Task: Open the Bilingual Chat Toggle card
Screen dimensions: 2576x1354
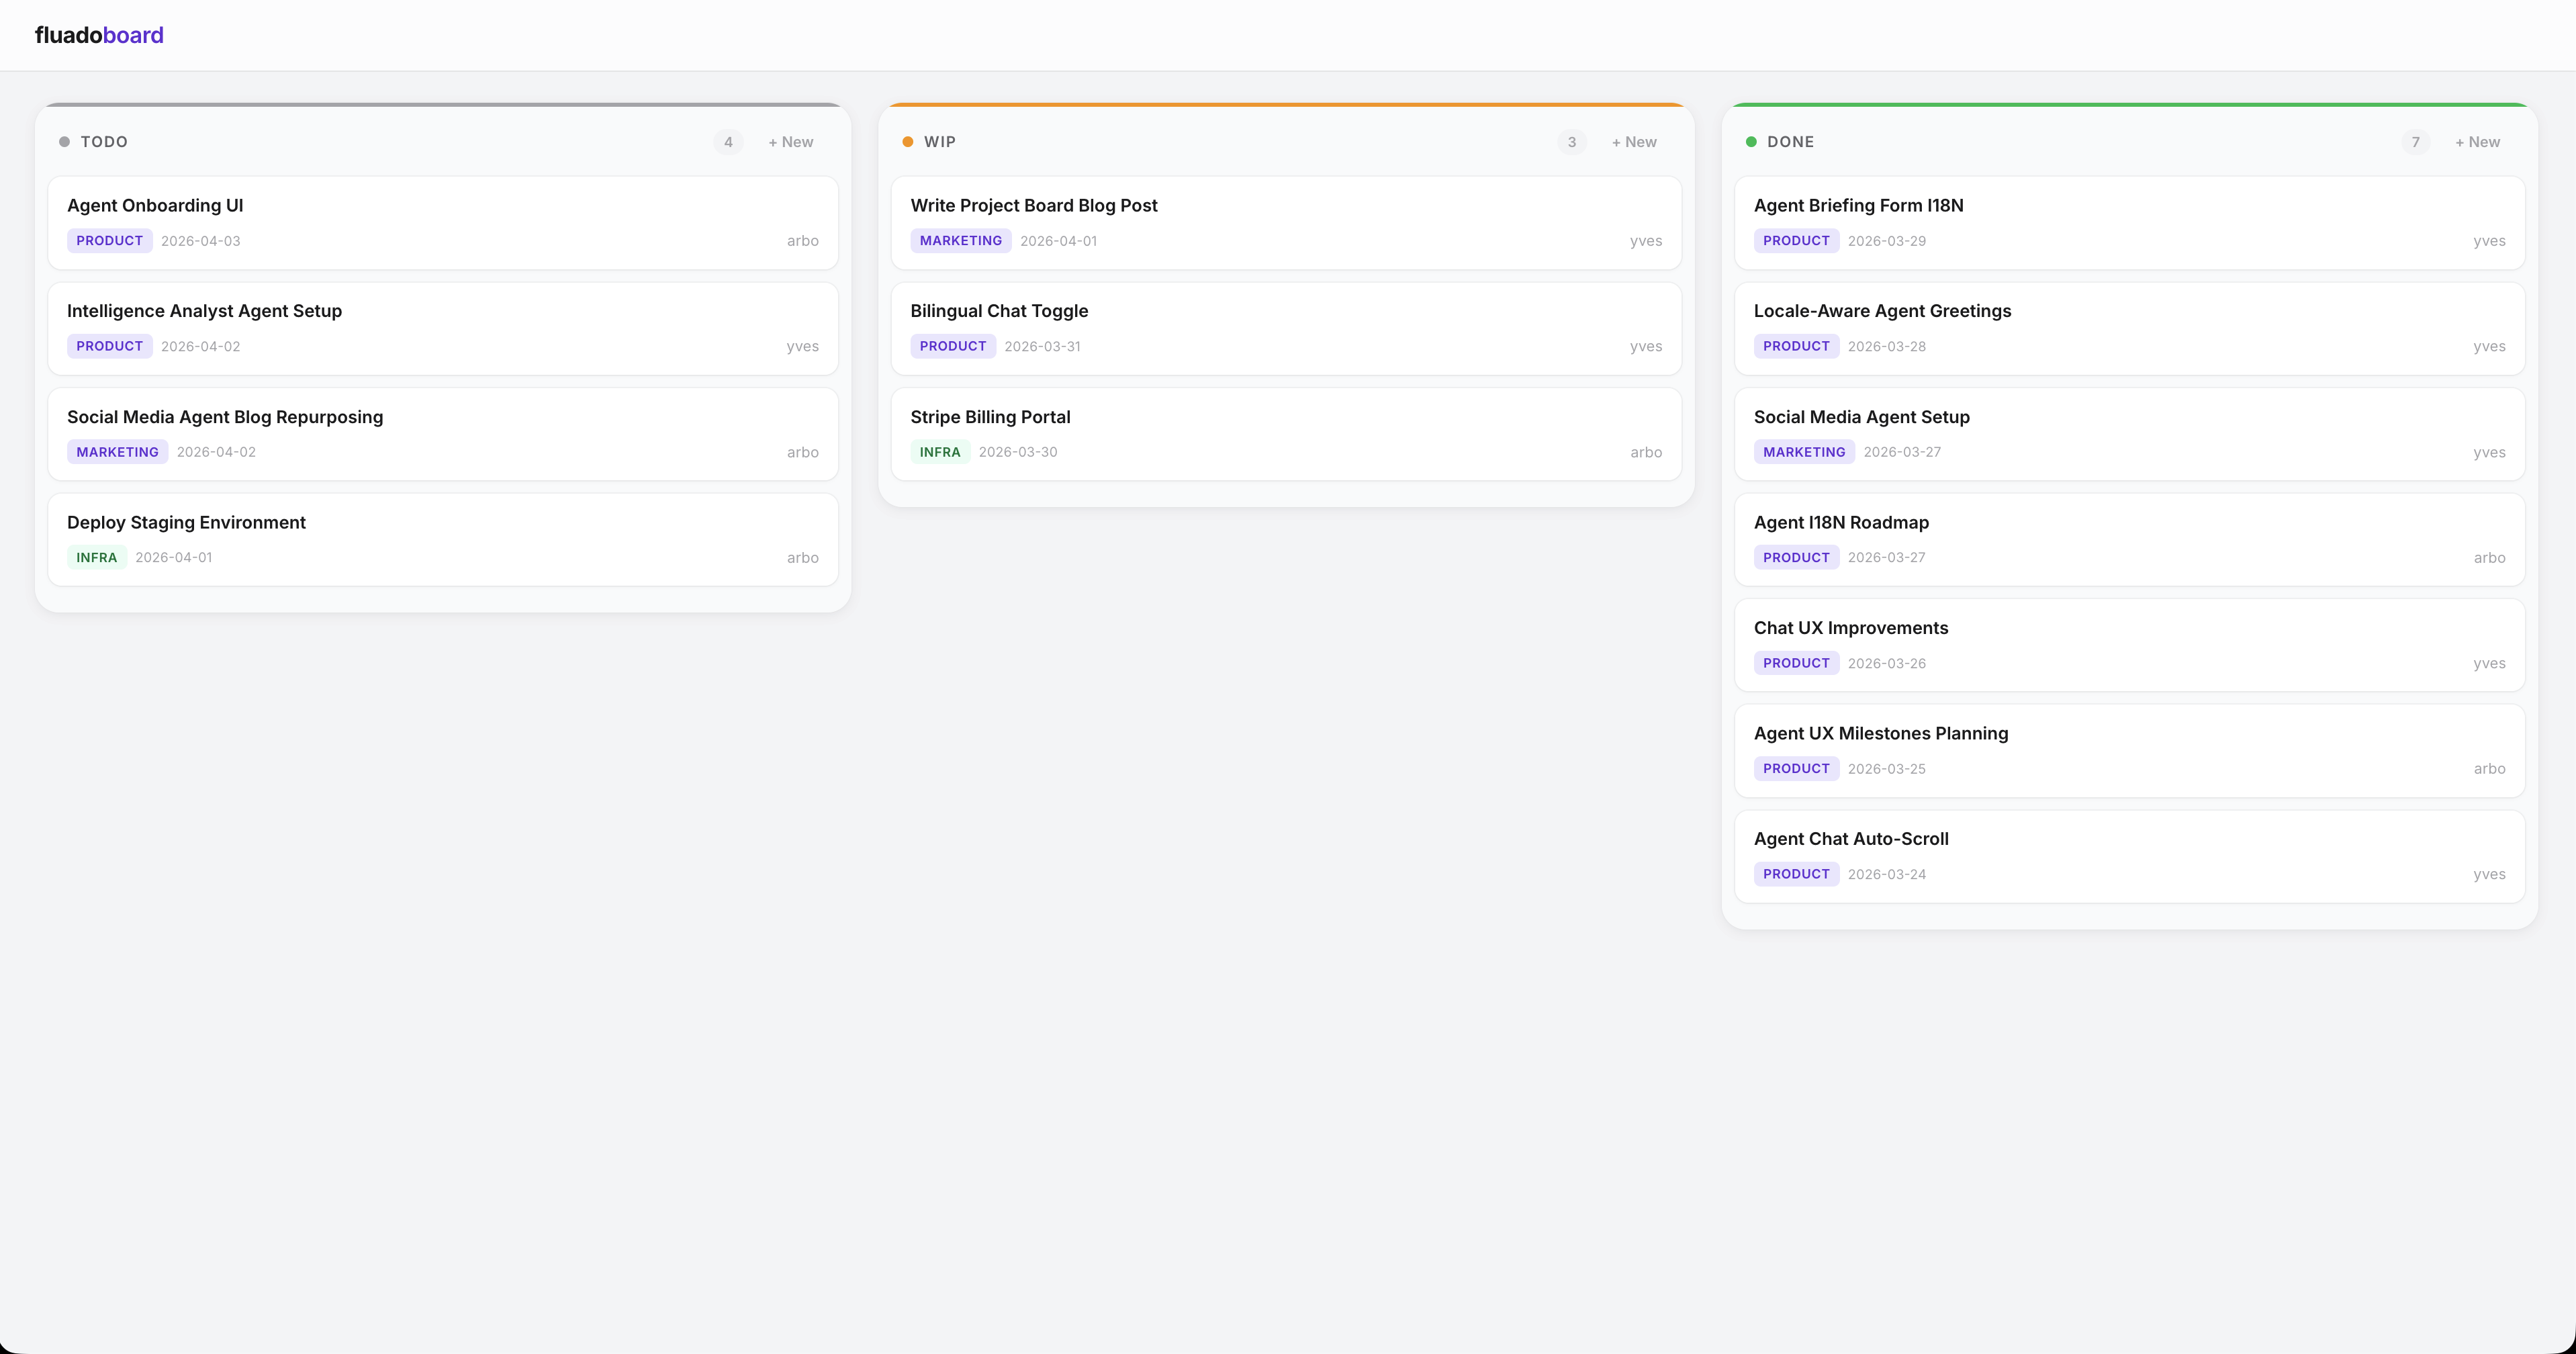Action: (1285, 328)
